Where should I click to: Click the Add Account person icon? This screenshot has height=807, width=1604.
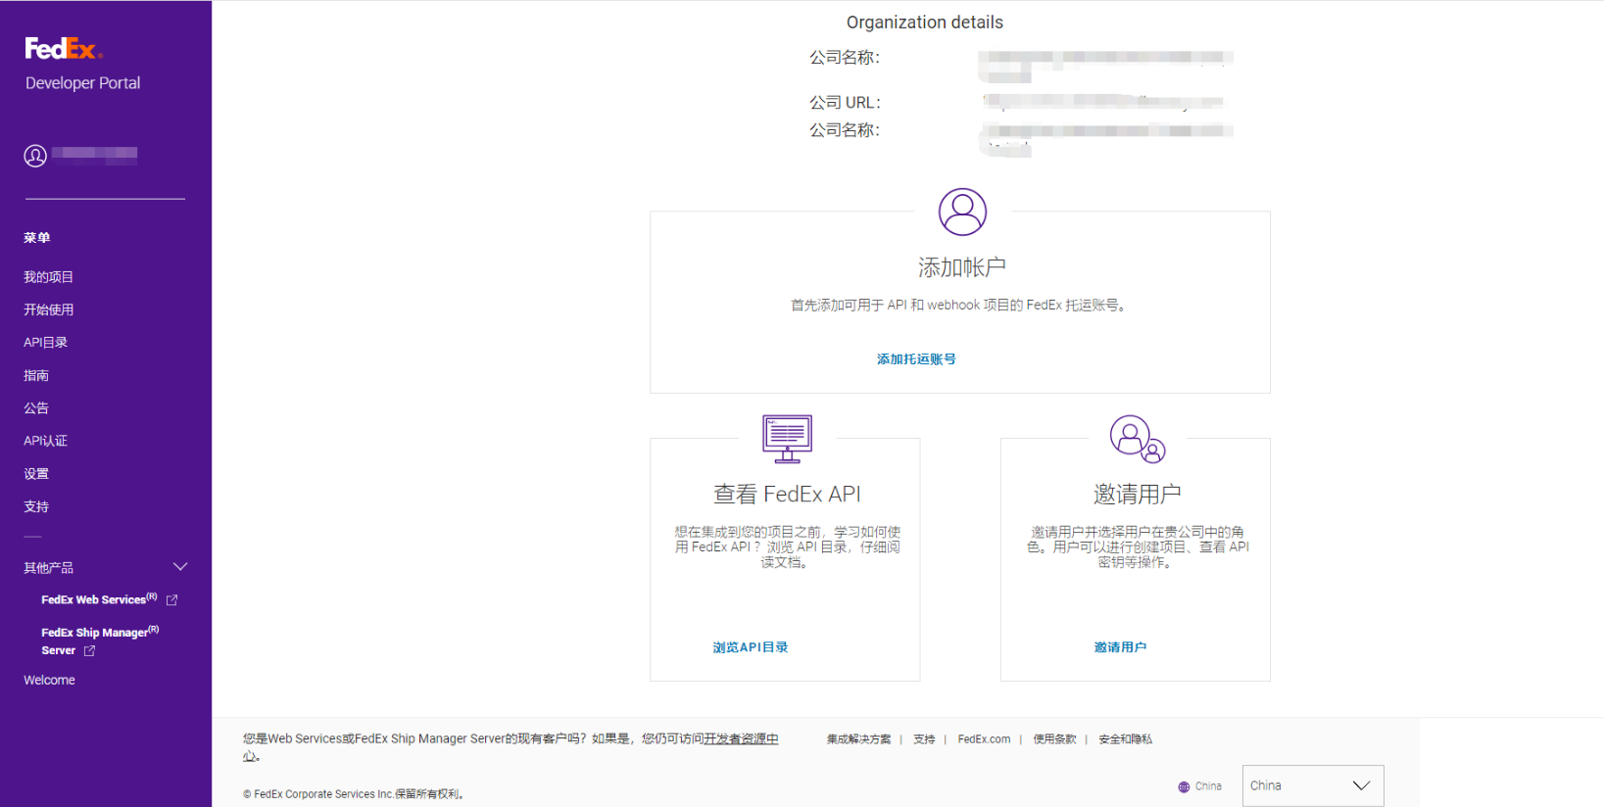tap(962, 212)
